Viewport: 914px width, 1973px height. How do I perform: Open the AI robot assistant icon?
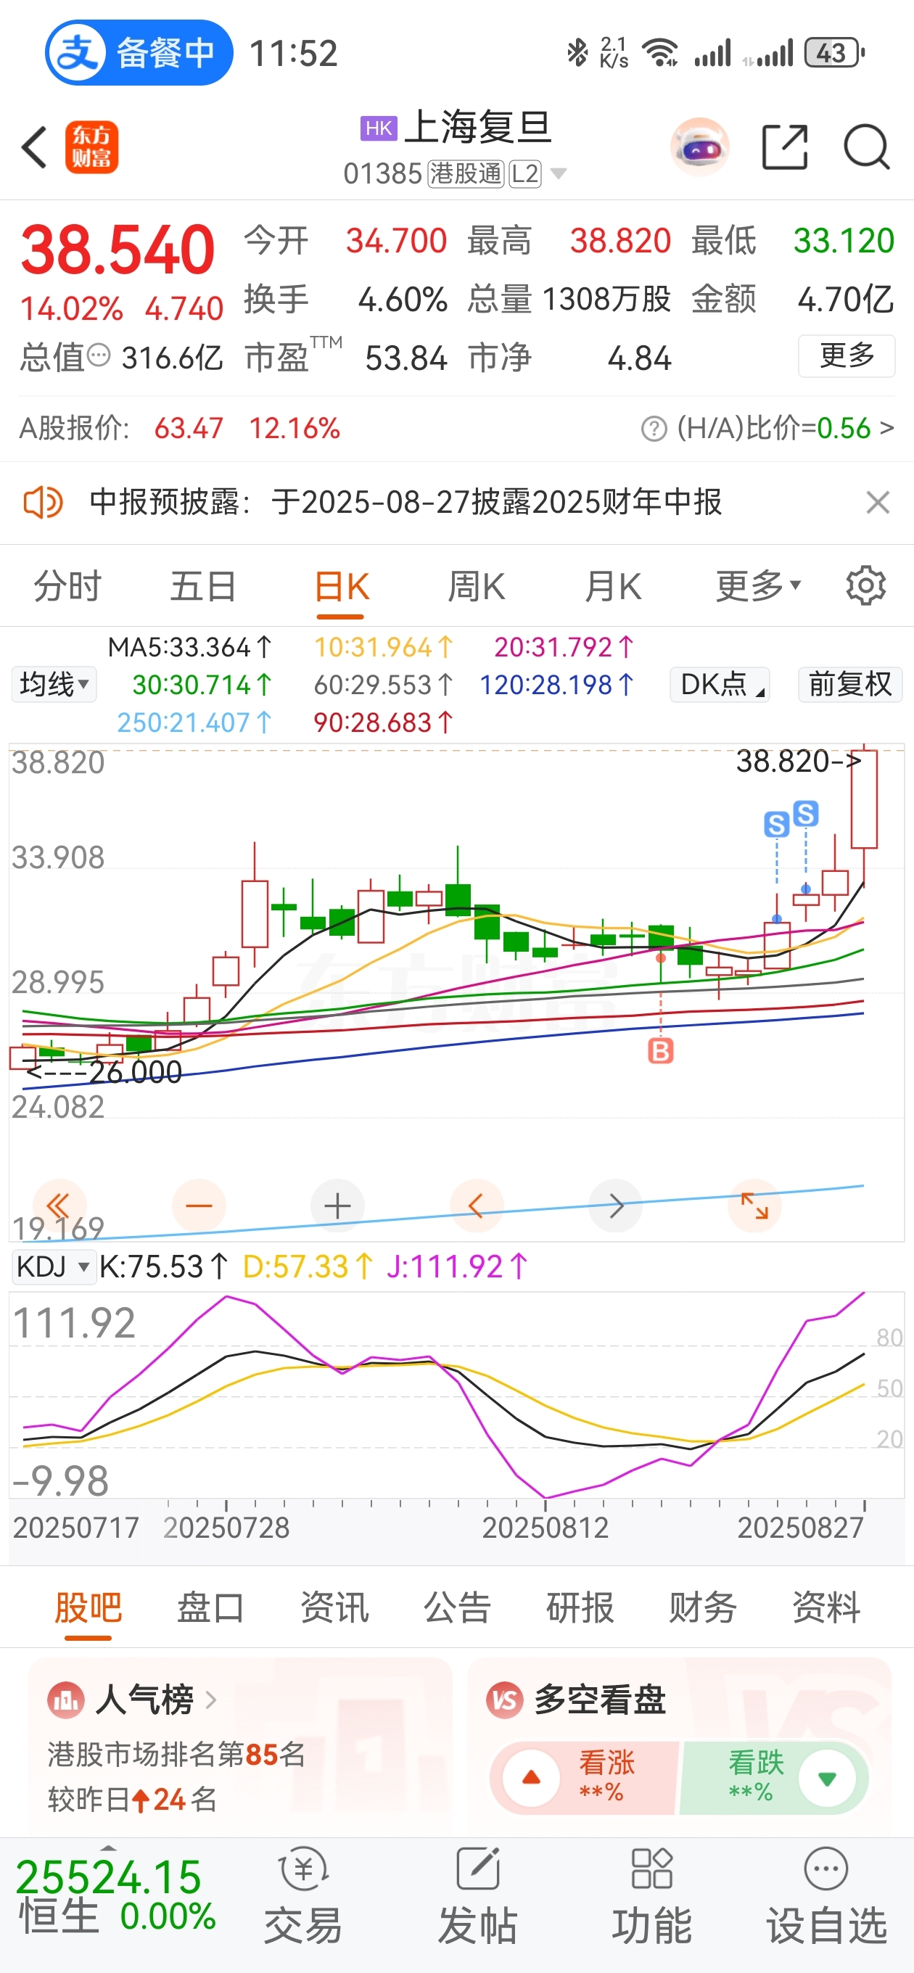(699, 147)
